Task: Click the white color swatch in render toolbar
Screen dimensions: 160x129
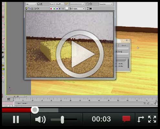Action: [x=67, y=9]
